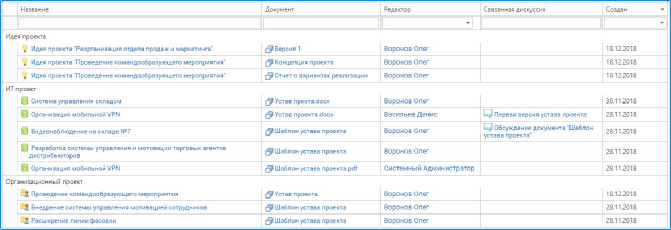
Task: Click the Название filter input field
Action: click(140, 23)
